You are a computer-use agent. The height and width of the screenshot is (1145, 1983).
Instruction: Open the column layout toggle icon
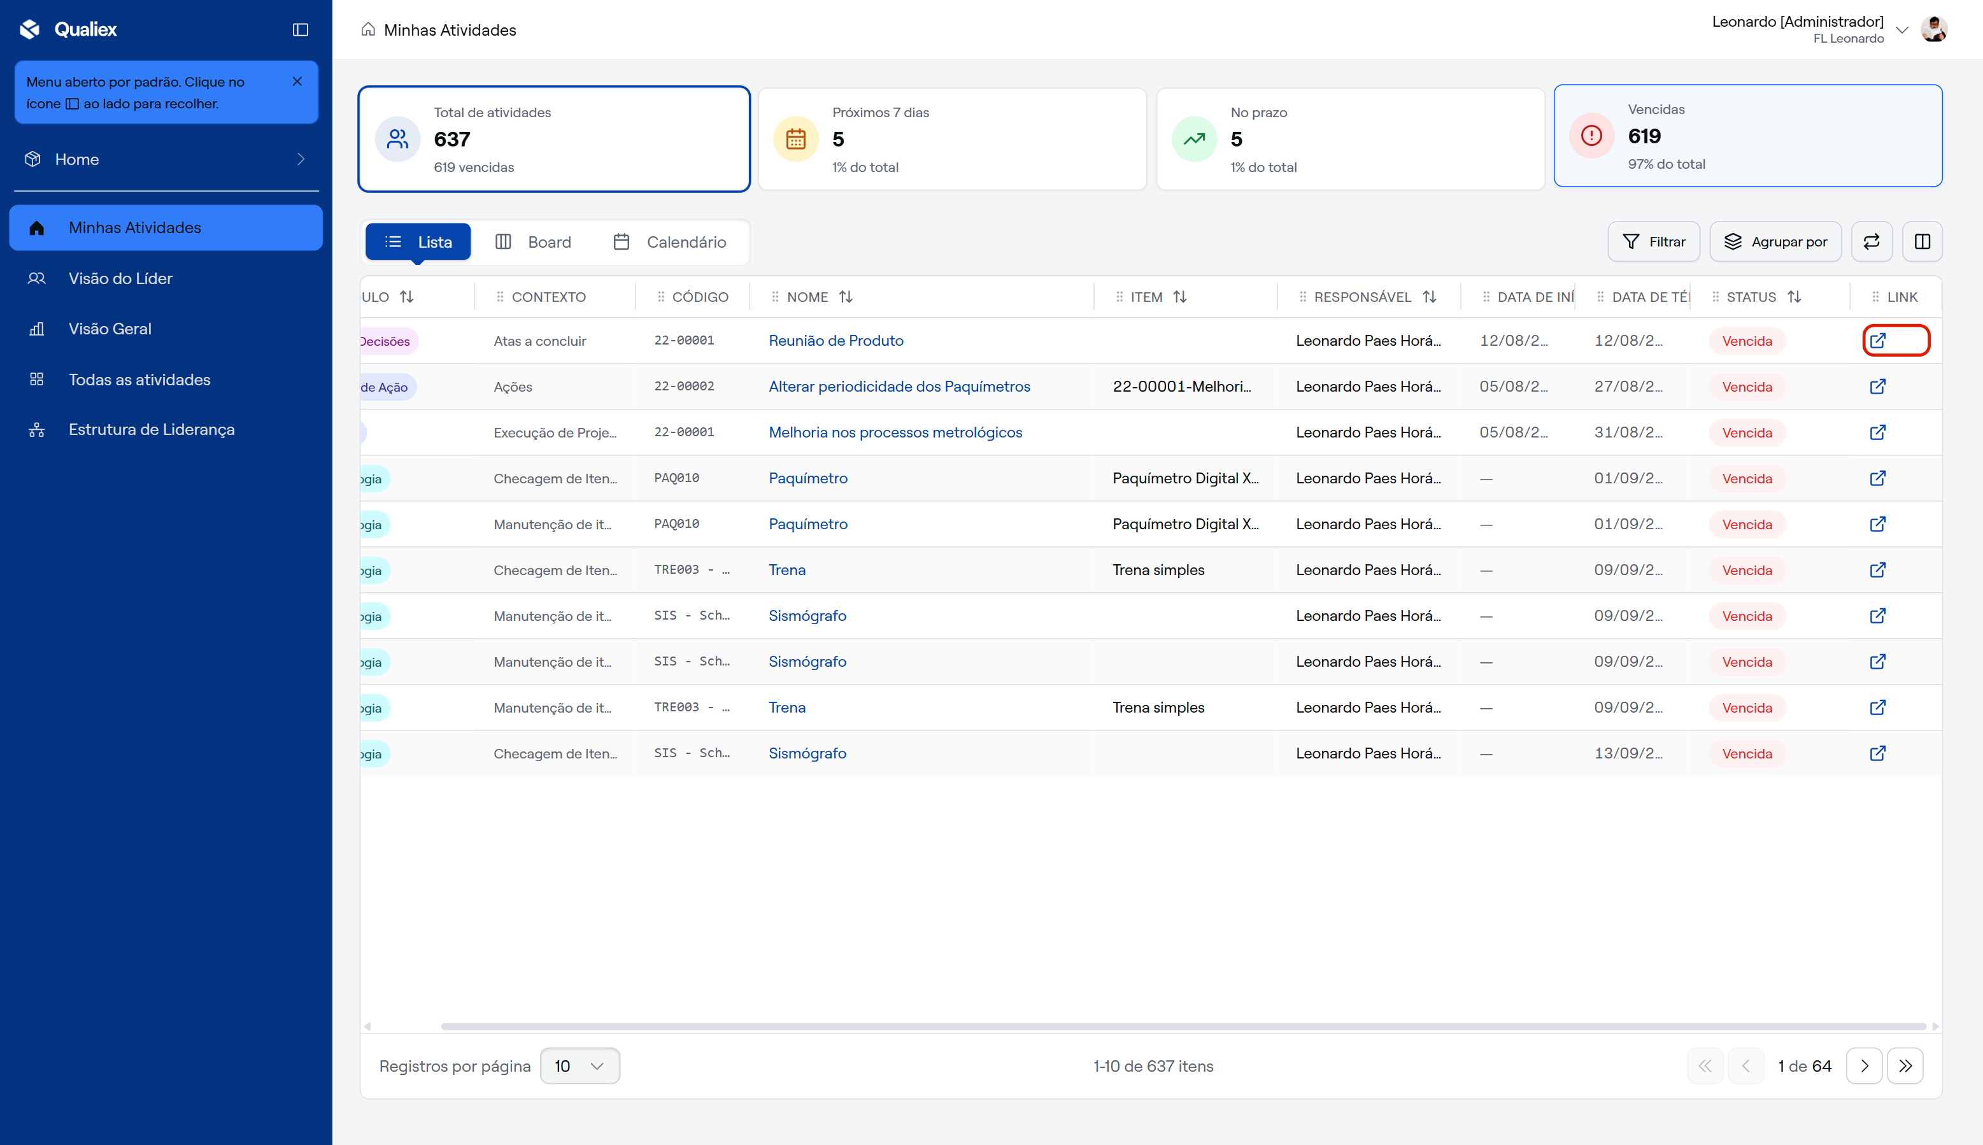(1923, 241)
